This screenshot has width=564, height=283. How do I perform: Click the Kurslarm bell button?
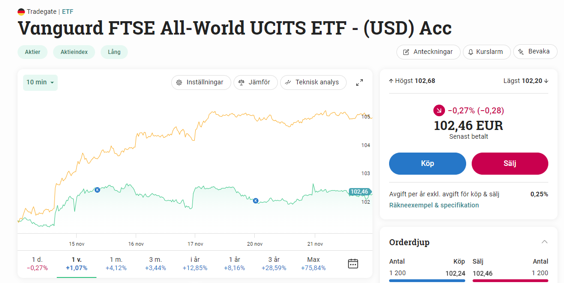(486, 52)
